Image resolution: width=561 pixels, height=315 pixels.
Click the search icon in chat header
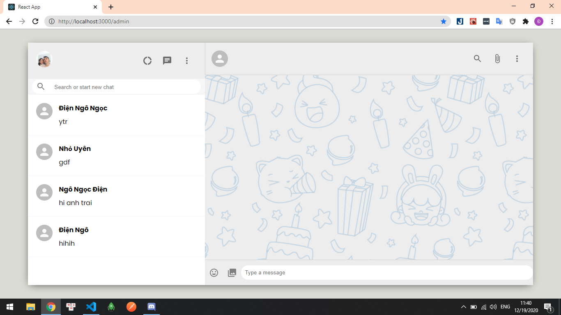pos(477,59)
